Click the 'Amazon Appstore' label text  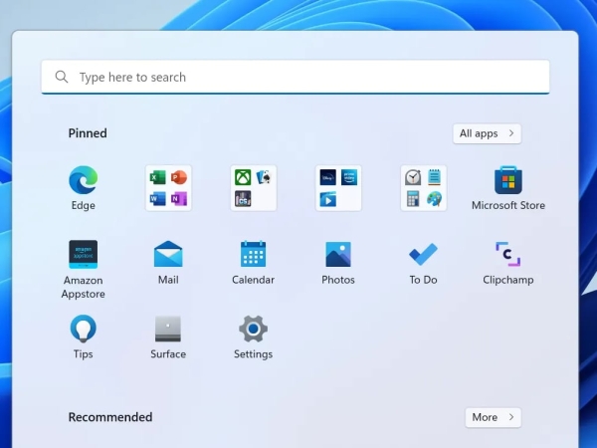point(83,287)
